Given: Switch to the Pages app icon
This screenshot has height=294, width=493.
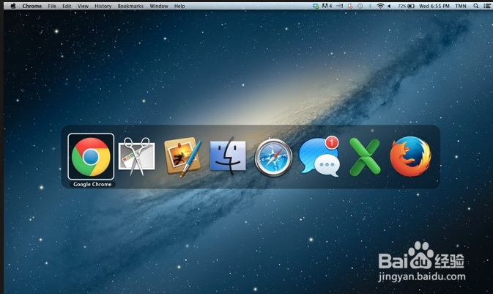Looking at the screenshot, I should [x=182, y=156].
